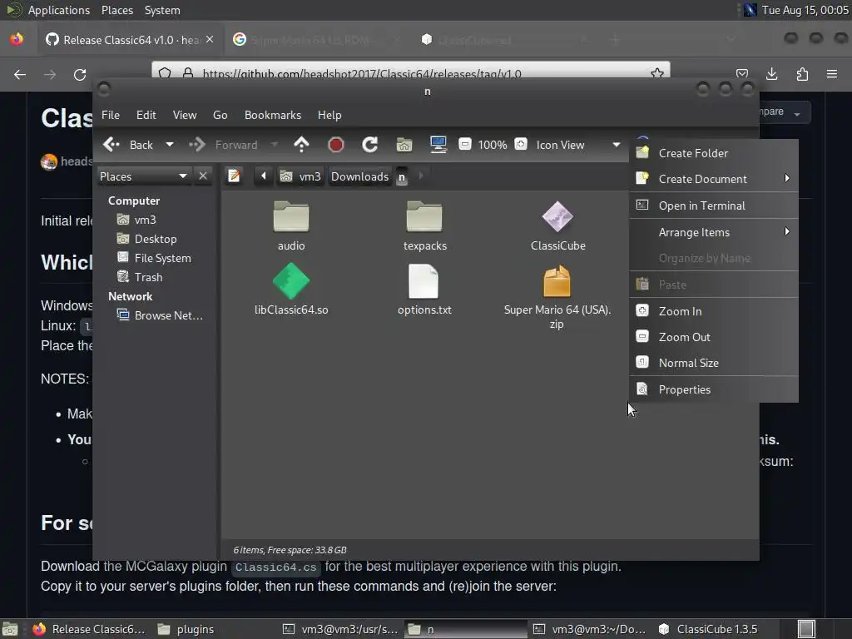Click Downloads path bar button
The width and height of the screenshot is (852, 639).
tap(359, 176)
